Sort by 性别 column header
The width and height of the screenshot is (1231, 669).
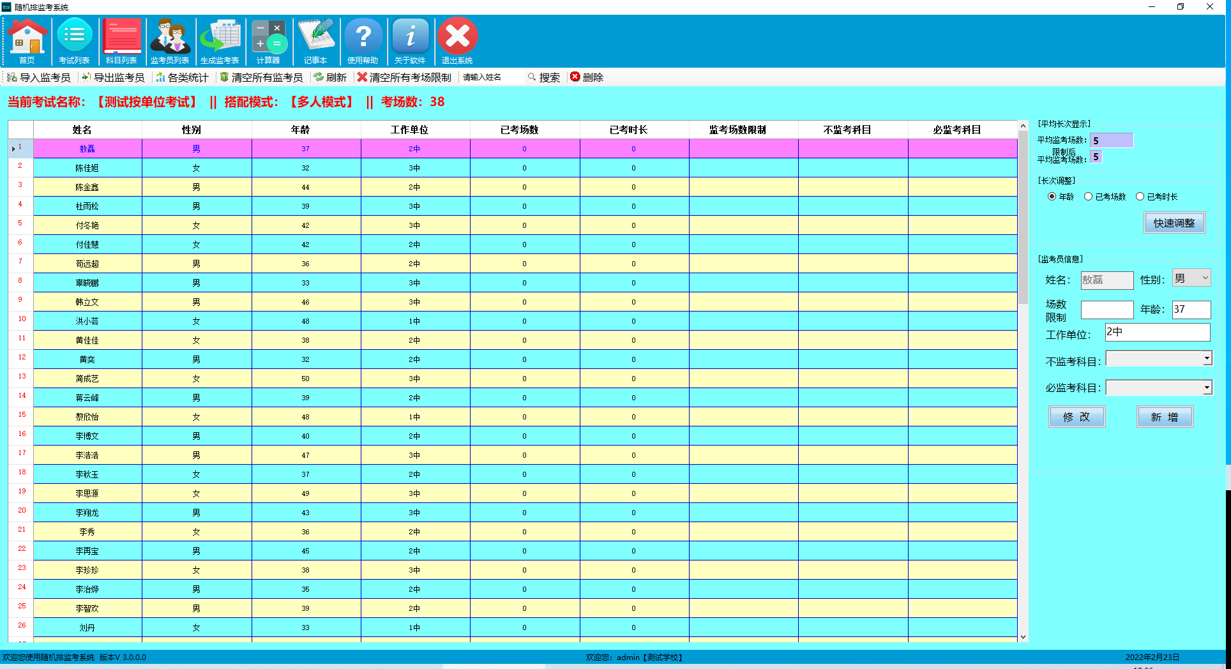click(x=197, y=130)
